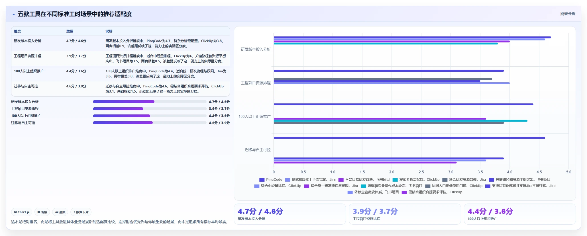Click the description text for 迁移与自主可控 row
Viewport: 587px width, 236px height.
point(164,89)
